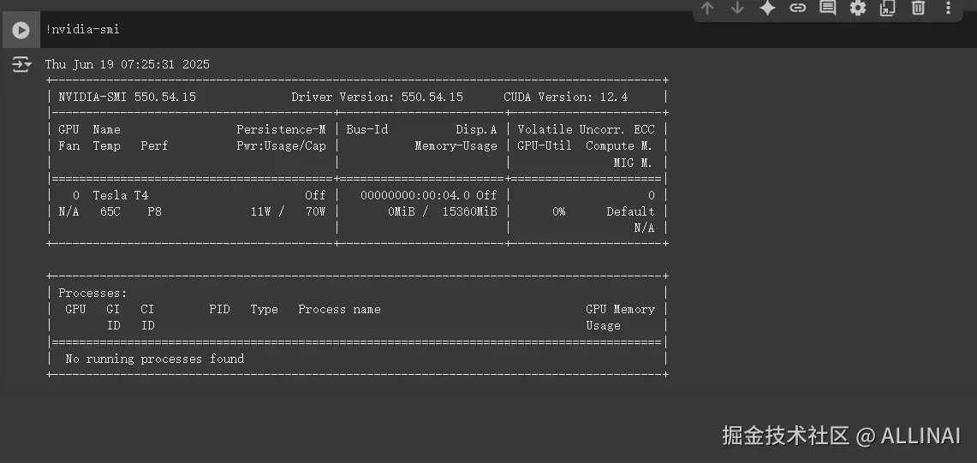Open cell editor settings gear
The image size is (977, 463).
click(x=858, y=8)
